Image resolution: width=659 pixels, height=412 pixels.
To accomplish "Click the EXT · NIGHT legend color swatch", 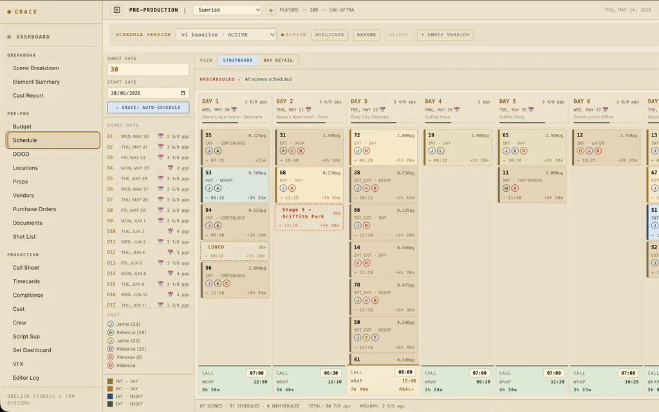I will coord(110,404).
